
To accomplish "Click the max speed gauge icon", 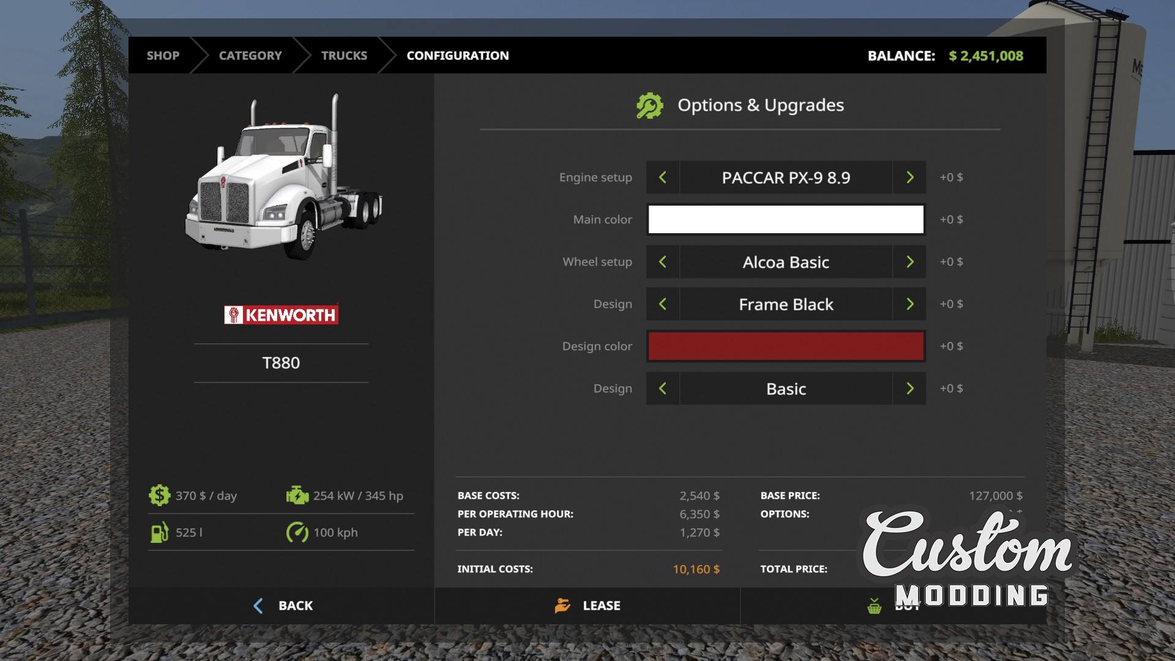I will (x=297, y=532).
